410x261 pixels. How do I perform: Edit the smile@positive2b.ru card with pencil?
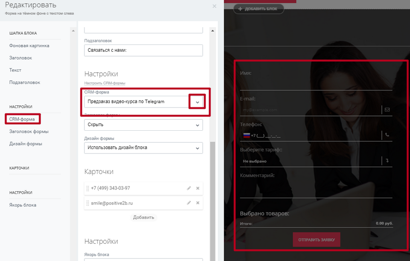(x=189, y=203)
